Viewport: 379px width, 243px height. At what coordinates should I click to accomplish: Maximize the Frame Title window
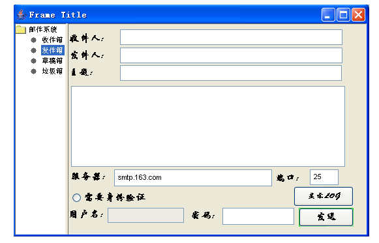(343, 15)
